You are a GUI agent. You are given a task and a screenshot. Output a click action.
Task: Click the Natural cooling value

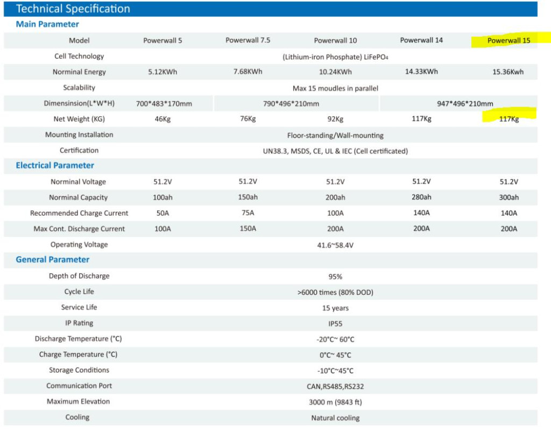click(335, 418)
